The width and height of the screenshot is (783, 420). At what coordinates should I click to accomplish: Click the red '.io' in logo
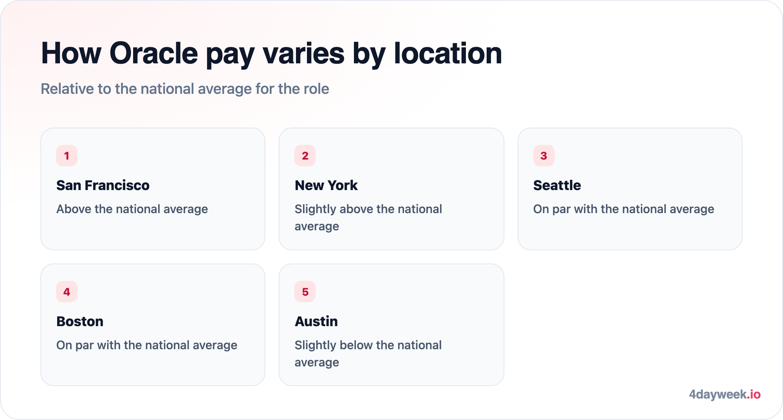click(x=754, y=394)
